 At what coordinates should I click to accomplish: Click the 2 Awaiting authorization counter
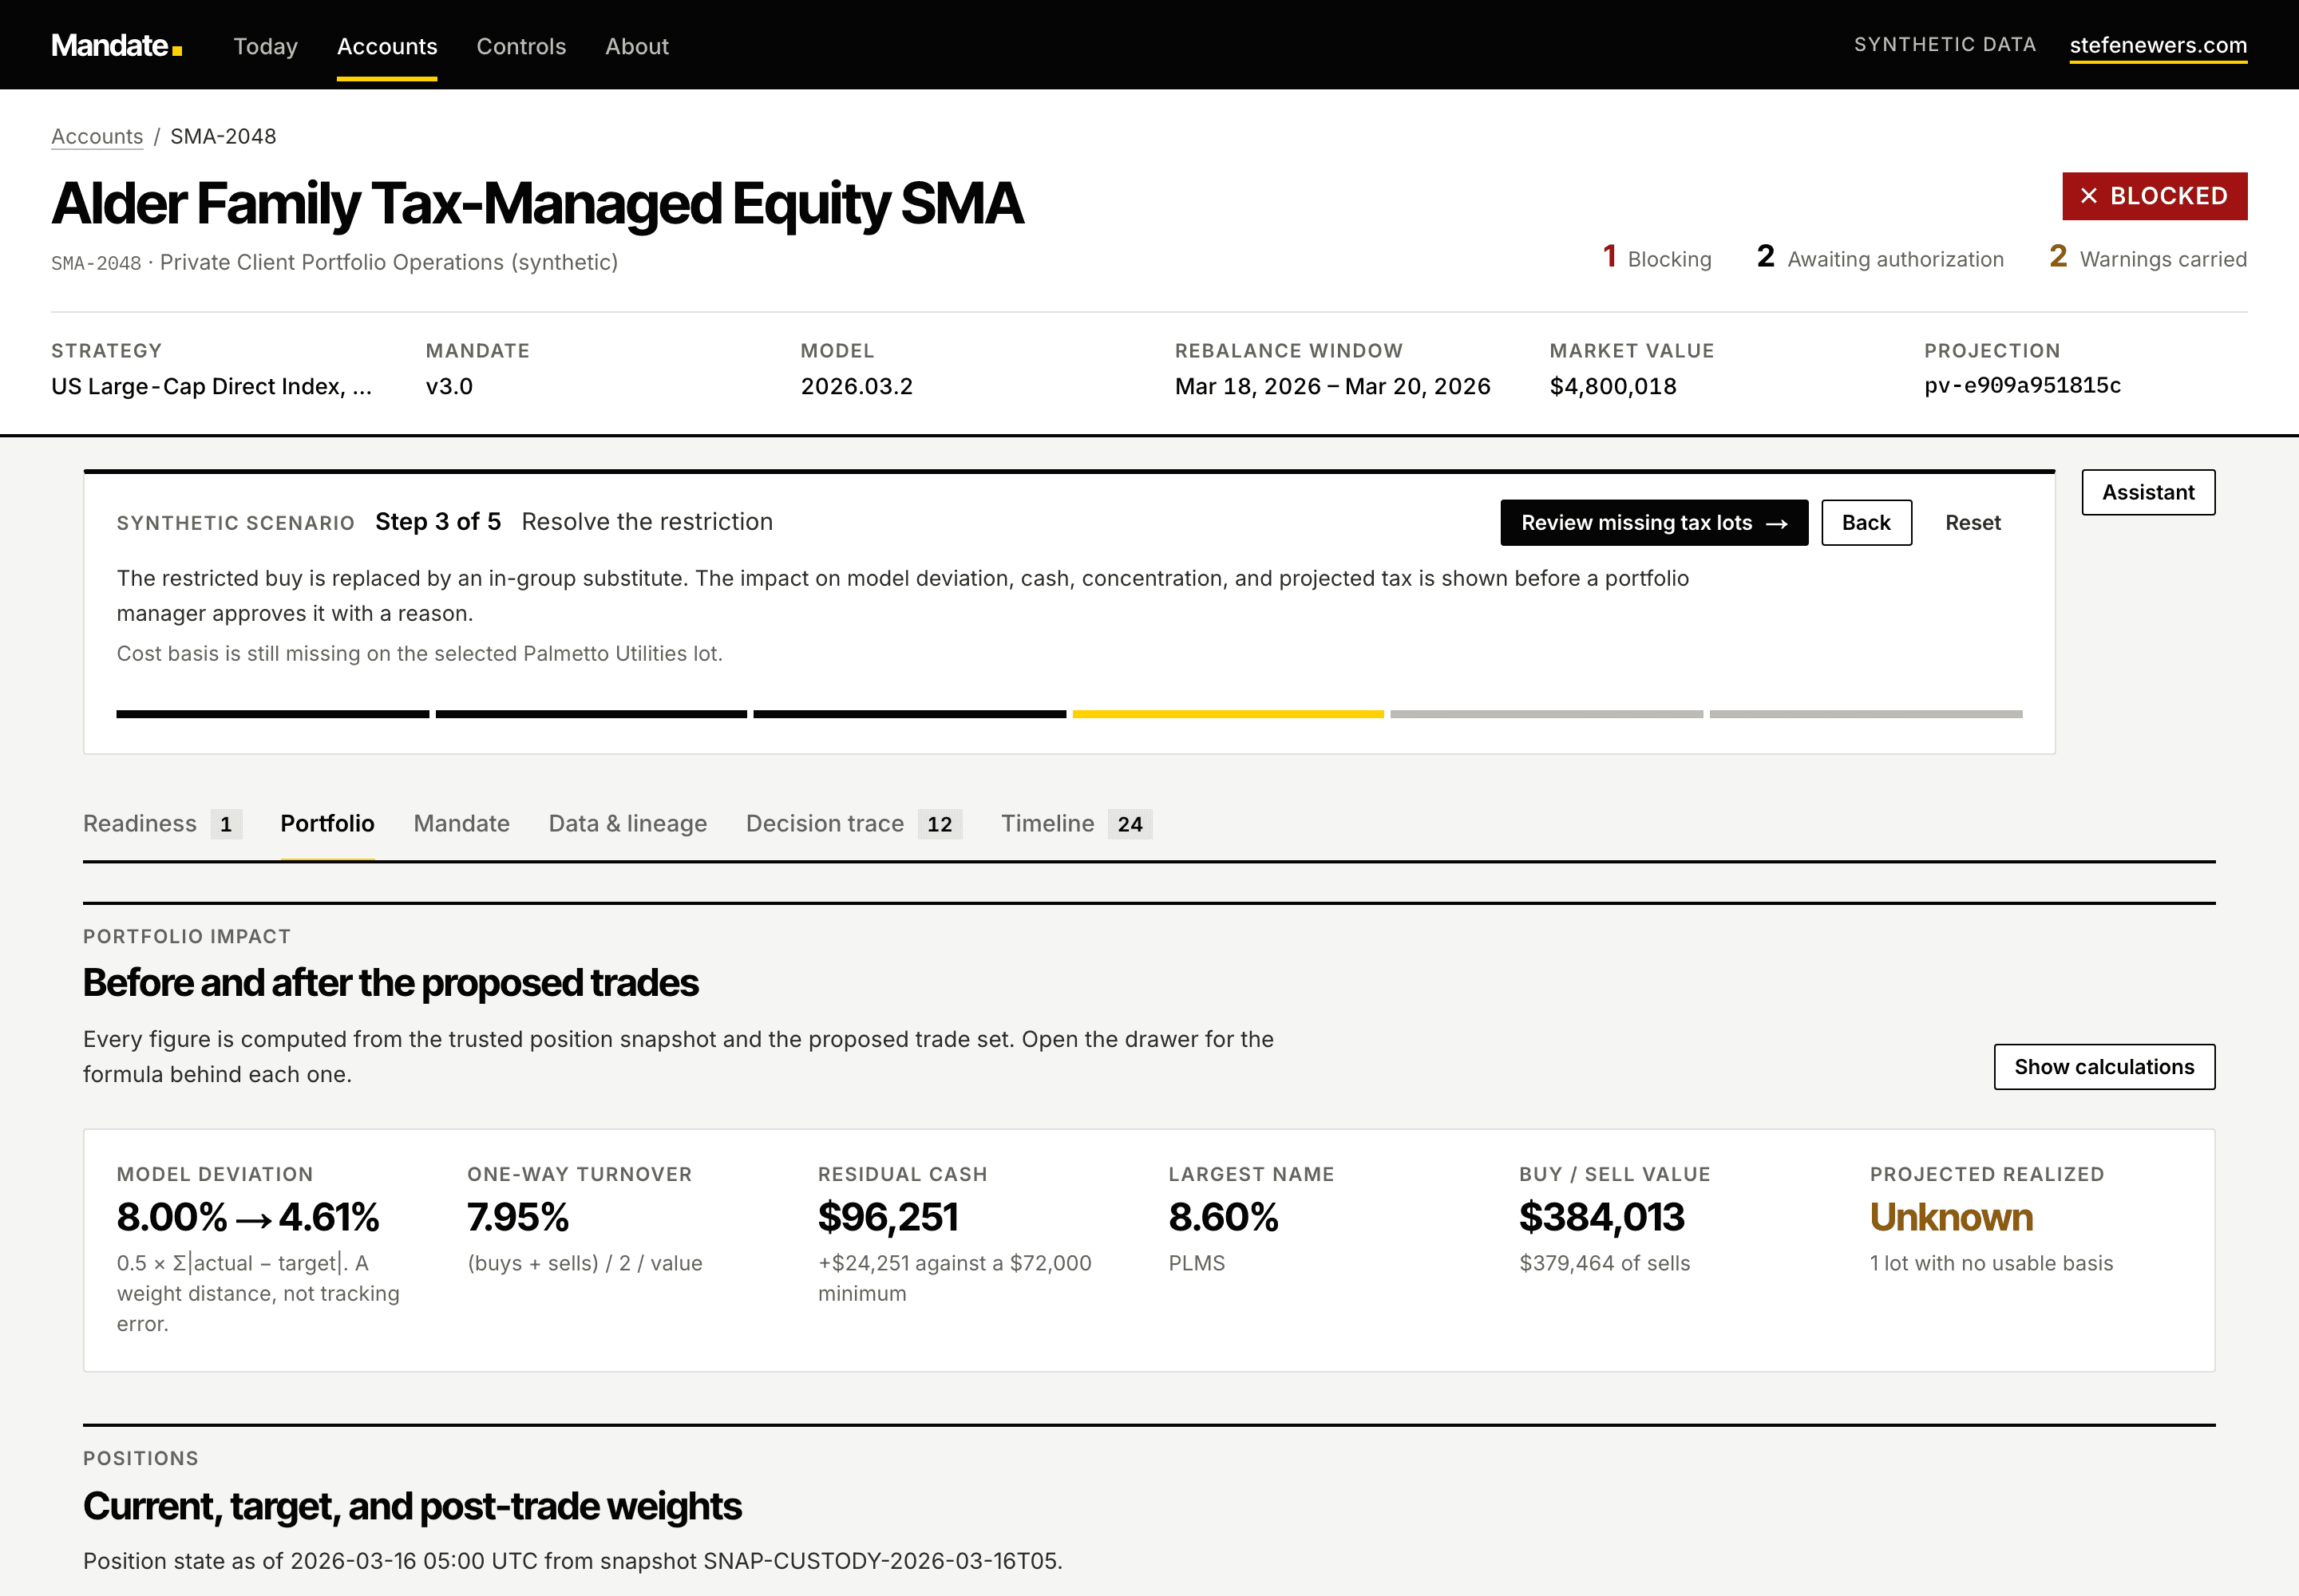pyautogui.click(x=1880, y=258)
